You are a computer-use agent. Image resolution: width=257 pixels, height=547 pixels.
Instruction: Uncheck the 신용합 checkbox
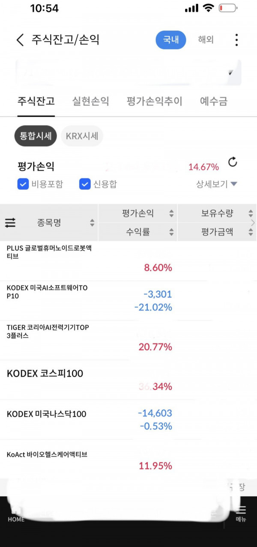point(84,184)
